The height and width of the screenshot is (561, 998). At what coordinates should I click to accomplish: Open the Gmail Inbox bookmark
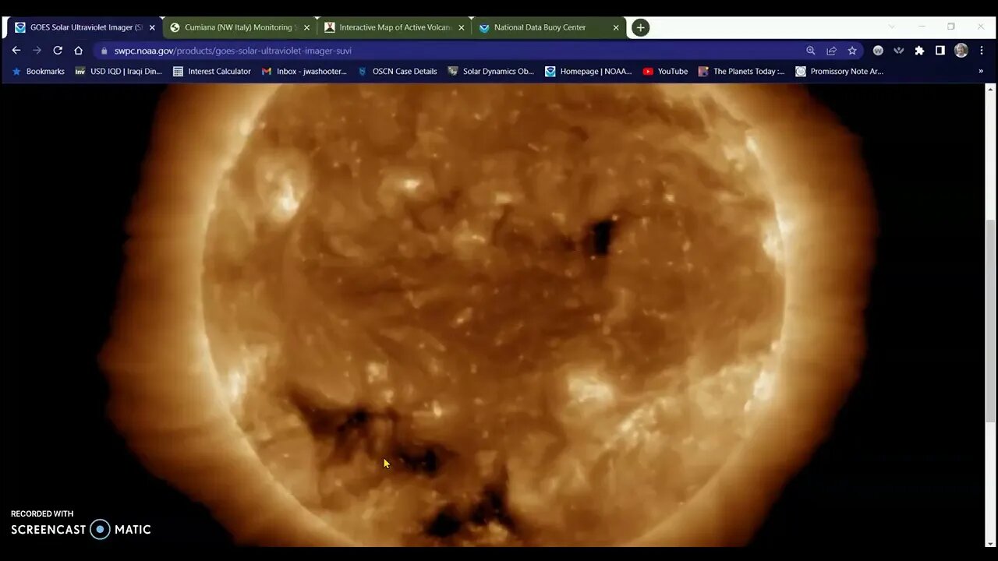304,71
